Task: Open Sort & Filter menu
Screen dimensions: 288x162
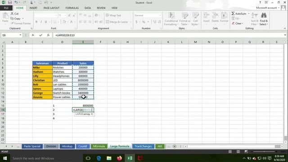Action: 254,19
